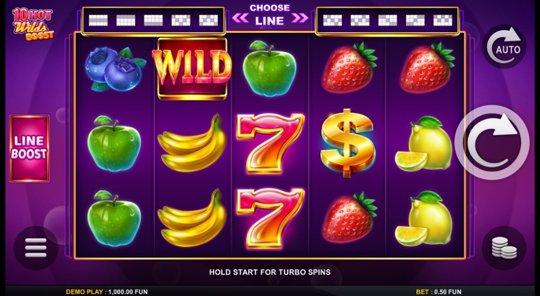The width and height of the screenshot is (540, 296).
Task: Click the WILD symbol on reel two
Action: pyautogui.click(x=192, y=69)
